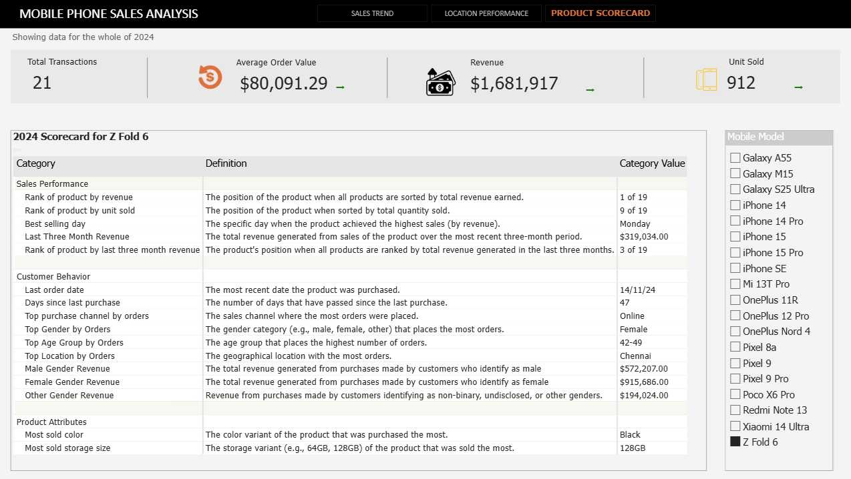Click the Total Transactions value 21
Viewport: 851px width, 479px height.
tap(42, 83)
